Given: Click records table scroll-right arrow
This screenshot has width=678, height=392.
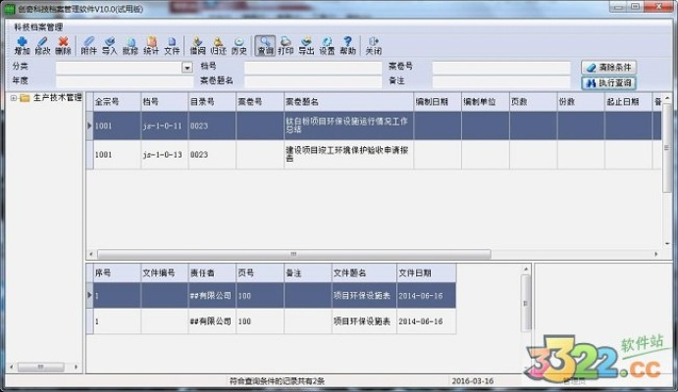Looking at the screenshot, I should (x=656, y=254).
